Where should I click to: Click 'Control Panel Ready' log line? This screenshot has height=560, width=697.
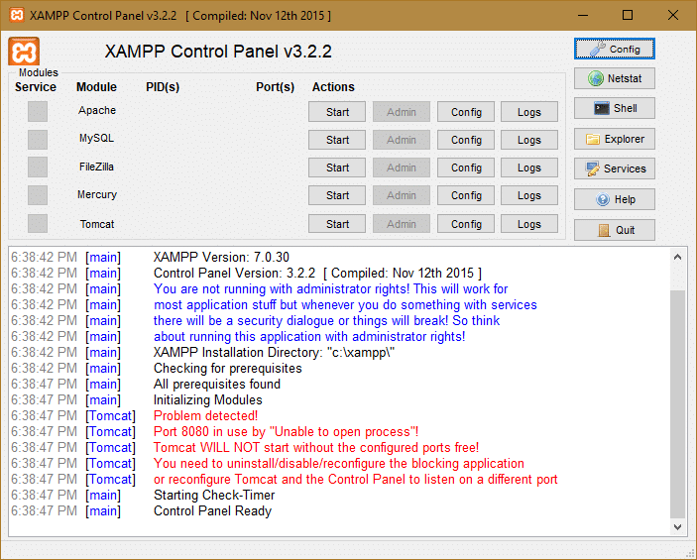(212, 511)
